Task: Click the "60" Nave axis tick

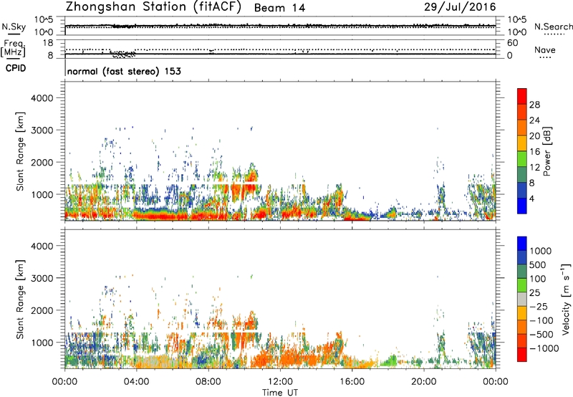Action: click(512, 43)
